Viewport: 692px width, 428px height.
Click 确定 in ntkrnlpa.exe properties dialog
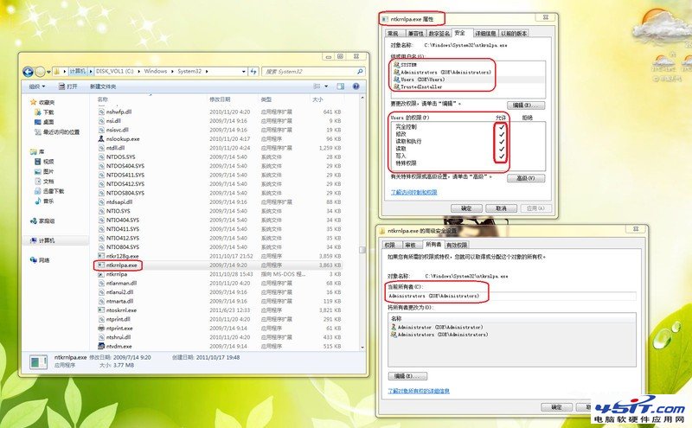[466, 208]
